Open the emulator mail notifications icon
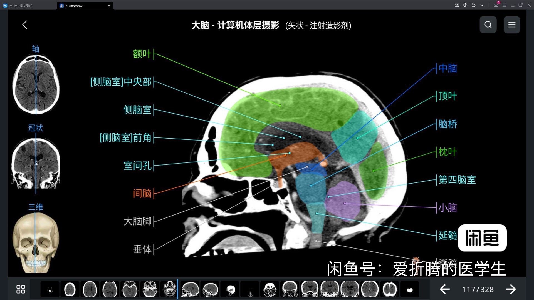The height and width of the screenshot is (300, 534). (x=496, y=5)
